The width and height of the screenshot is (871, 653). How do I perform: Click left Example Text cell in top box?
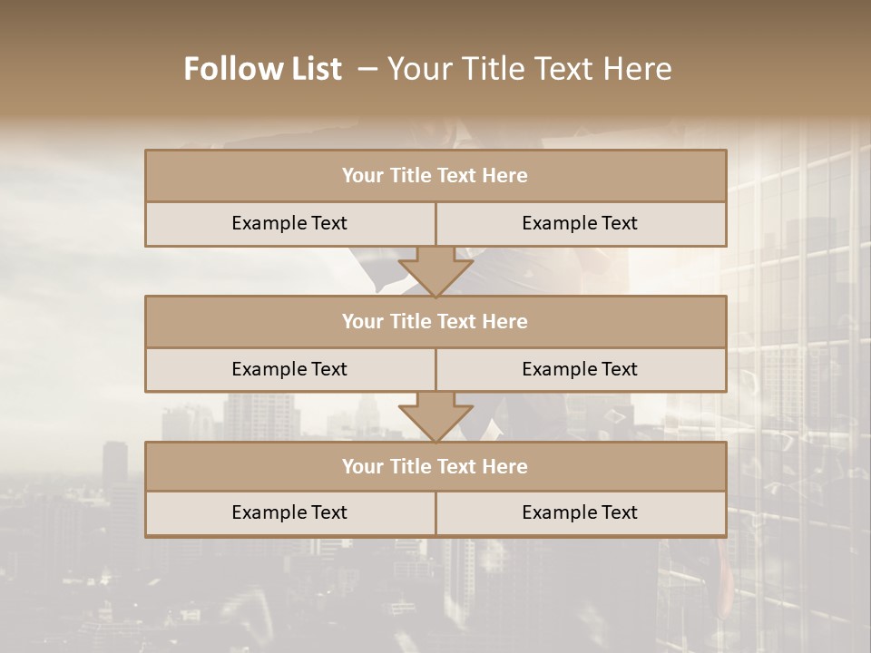(x=289, y=223)
